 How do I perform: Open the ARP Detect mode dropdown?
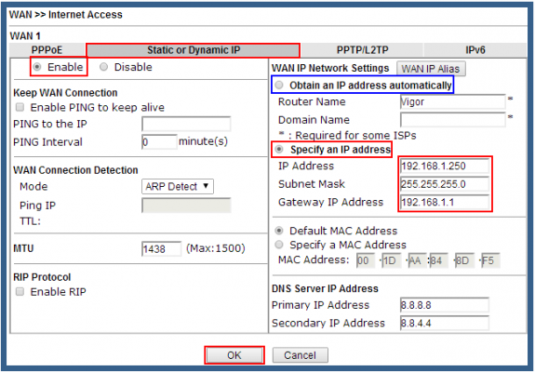(178, 186)
